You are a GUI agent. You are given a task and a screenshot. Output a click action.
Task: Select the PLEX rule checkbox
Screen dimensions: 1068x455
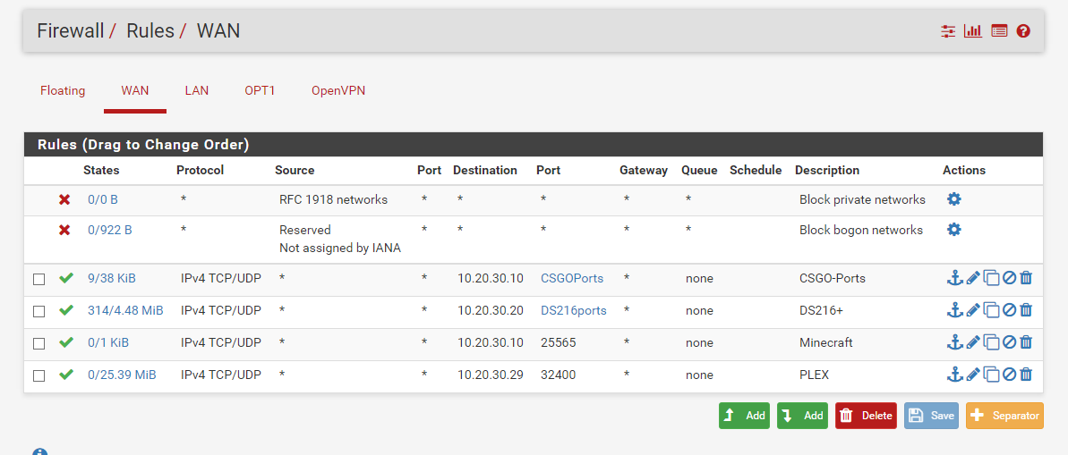tap(38, 375)
